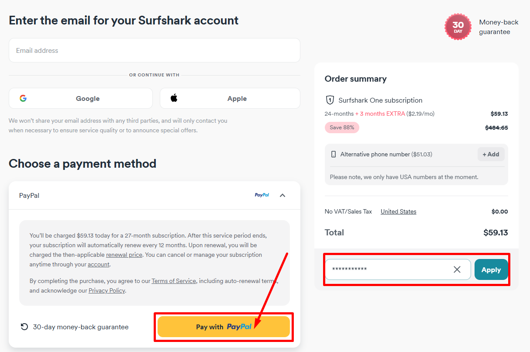Click the 30-day money-back badge
The width and height of the screenshot is (530, 352).
[x=458, y=27]
